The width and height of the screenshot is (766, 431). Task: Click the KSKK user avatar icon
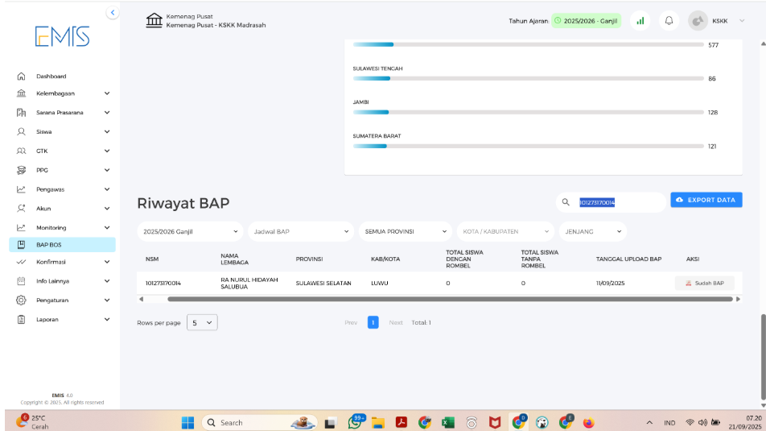[x=698, y=21]
